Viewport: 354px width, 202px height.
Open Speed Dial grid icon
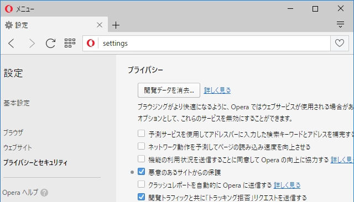click(x=70, y=43)
